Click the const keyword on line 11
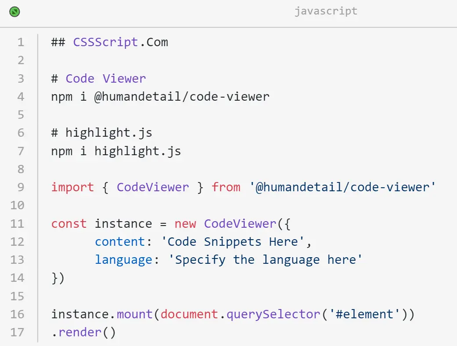Screen dimensions: 457x346 click(x=69, y=224)
